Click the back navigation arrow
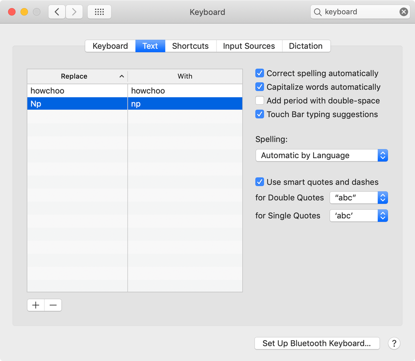 [x=57, y=12]
